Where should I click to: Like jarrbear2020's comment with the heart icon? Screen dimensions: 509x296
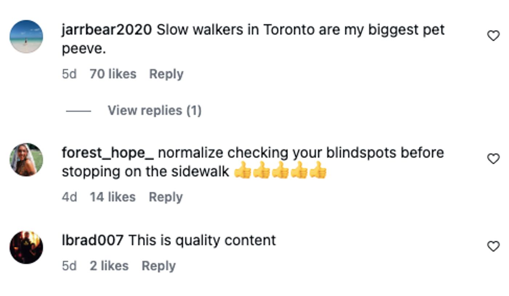(x=493, y=36)
